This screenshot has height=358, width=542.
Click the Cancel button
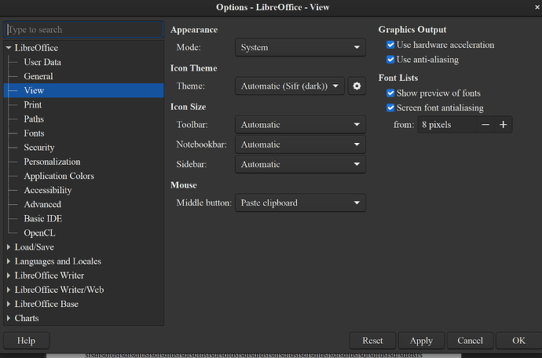(x=470, y=341)
